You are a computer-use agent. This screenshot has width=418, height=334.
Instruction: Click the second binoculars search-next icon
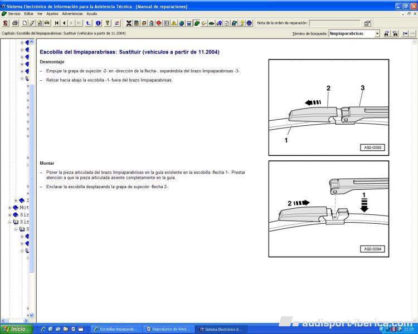[x=395, y=33]
